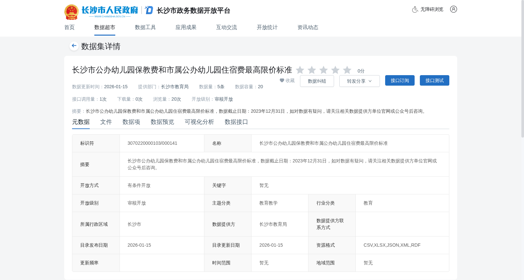Open the 开放统计 navigation item

267,27
